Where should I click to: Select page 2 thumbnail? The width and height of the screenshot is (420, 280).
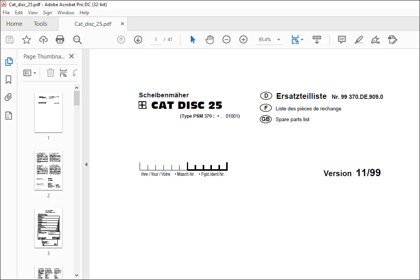[48, 170]
